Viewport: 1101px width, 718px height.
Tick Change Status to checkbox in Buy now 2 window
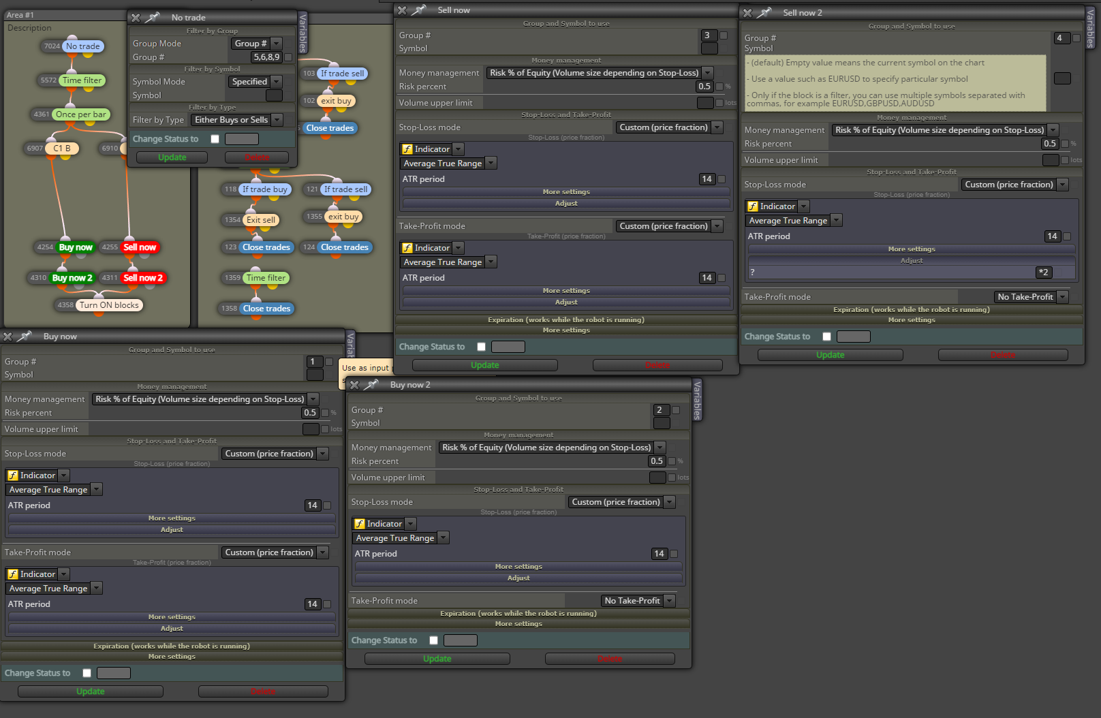[x=434, y=640]
